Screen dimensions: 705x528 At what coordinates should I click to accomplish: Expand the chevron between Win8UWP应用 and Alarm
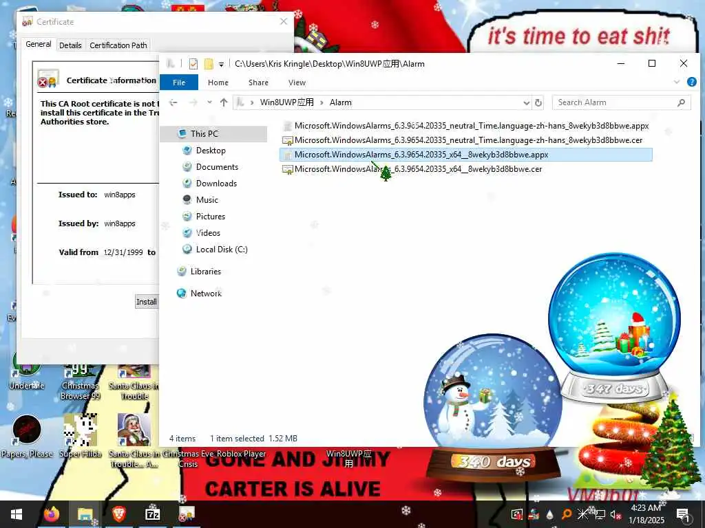click(x=322, y=103)
